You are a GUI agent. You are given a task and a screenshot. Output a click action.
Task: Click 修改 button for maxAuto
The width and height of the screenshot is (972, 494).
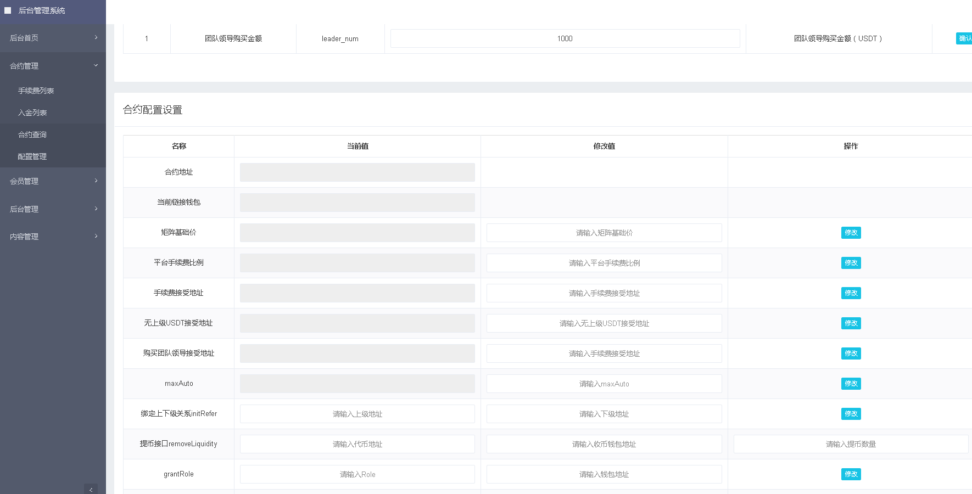click(851, 384)
